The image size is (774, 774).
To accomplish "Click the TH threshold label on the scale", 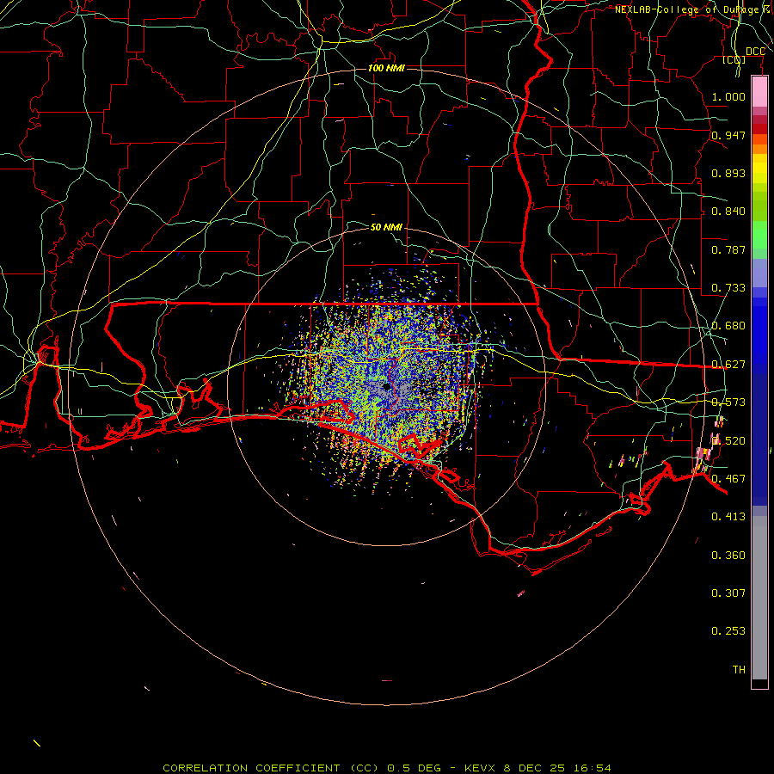I will click(x=739, y=670).
